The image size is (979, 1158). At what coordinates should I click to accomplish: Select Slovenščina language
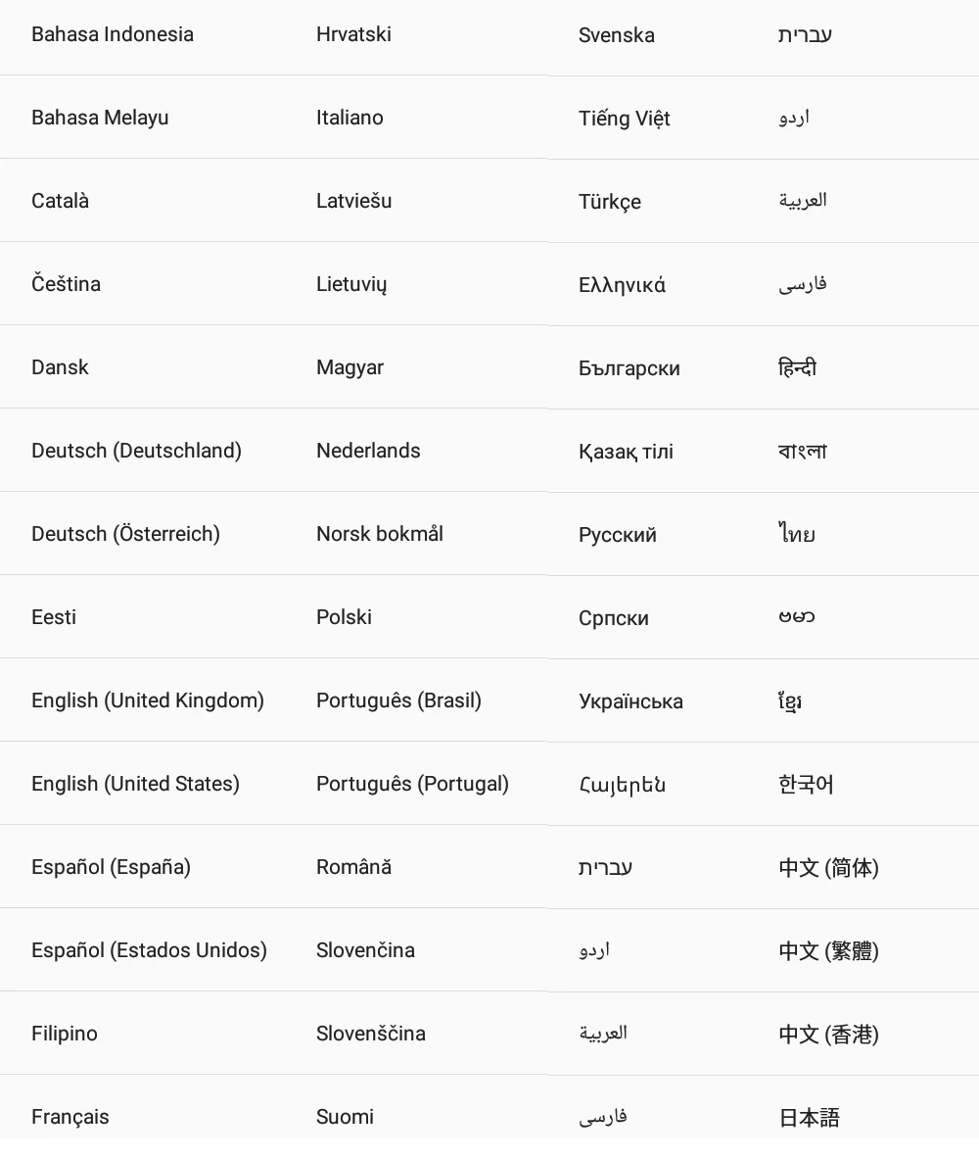point(370,1034)
